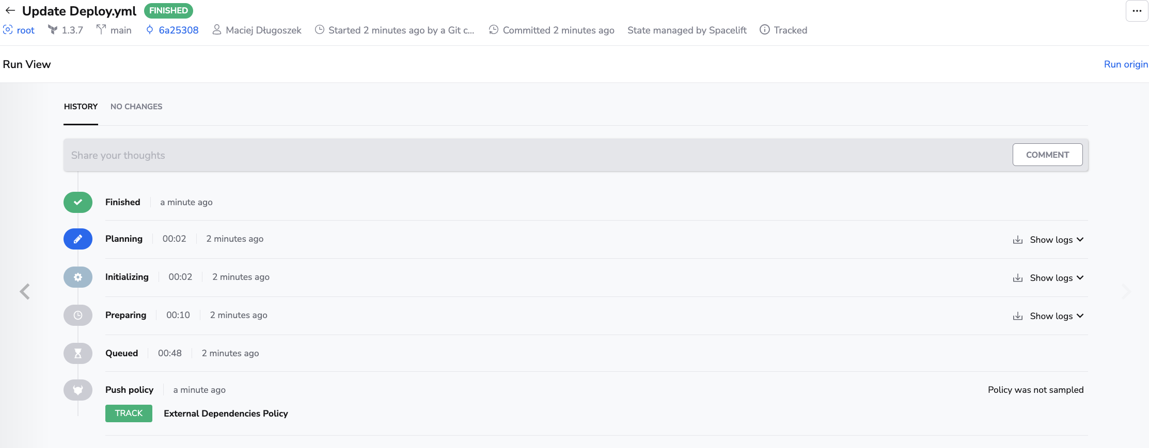
Task: Click the blue Planning pencil icon
Action: pos(78,239)
